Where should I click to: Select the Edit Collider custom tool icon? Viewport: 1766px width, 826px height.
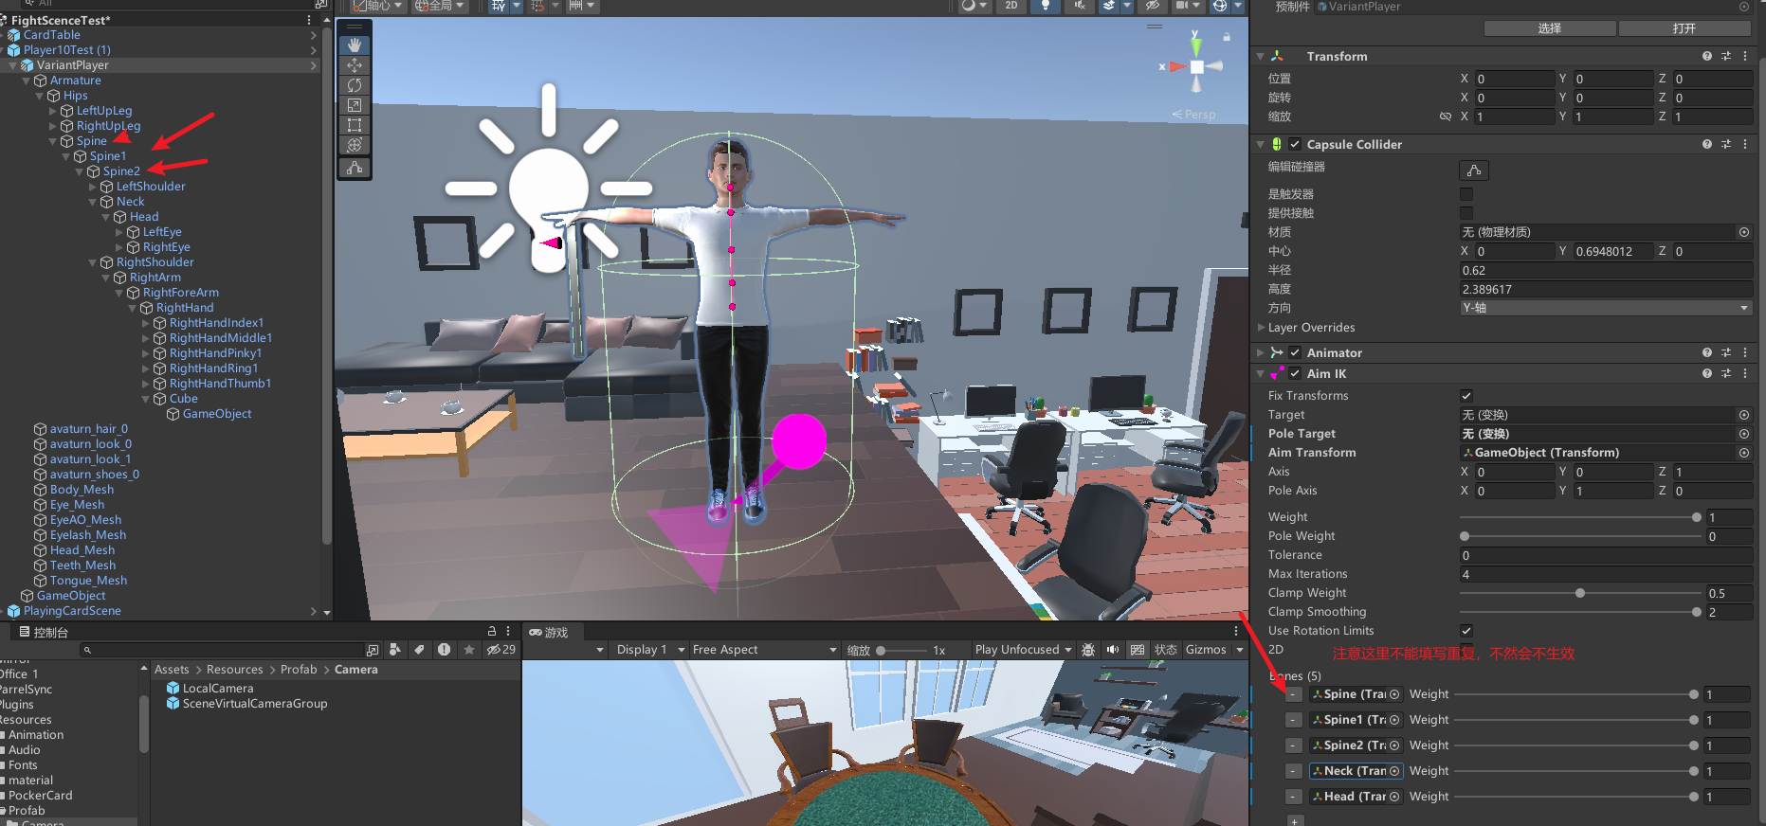(355, 168)
